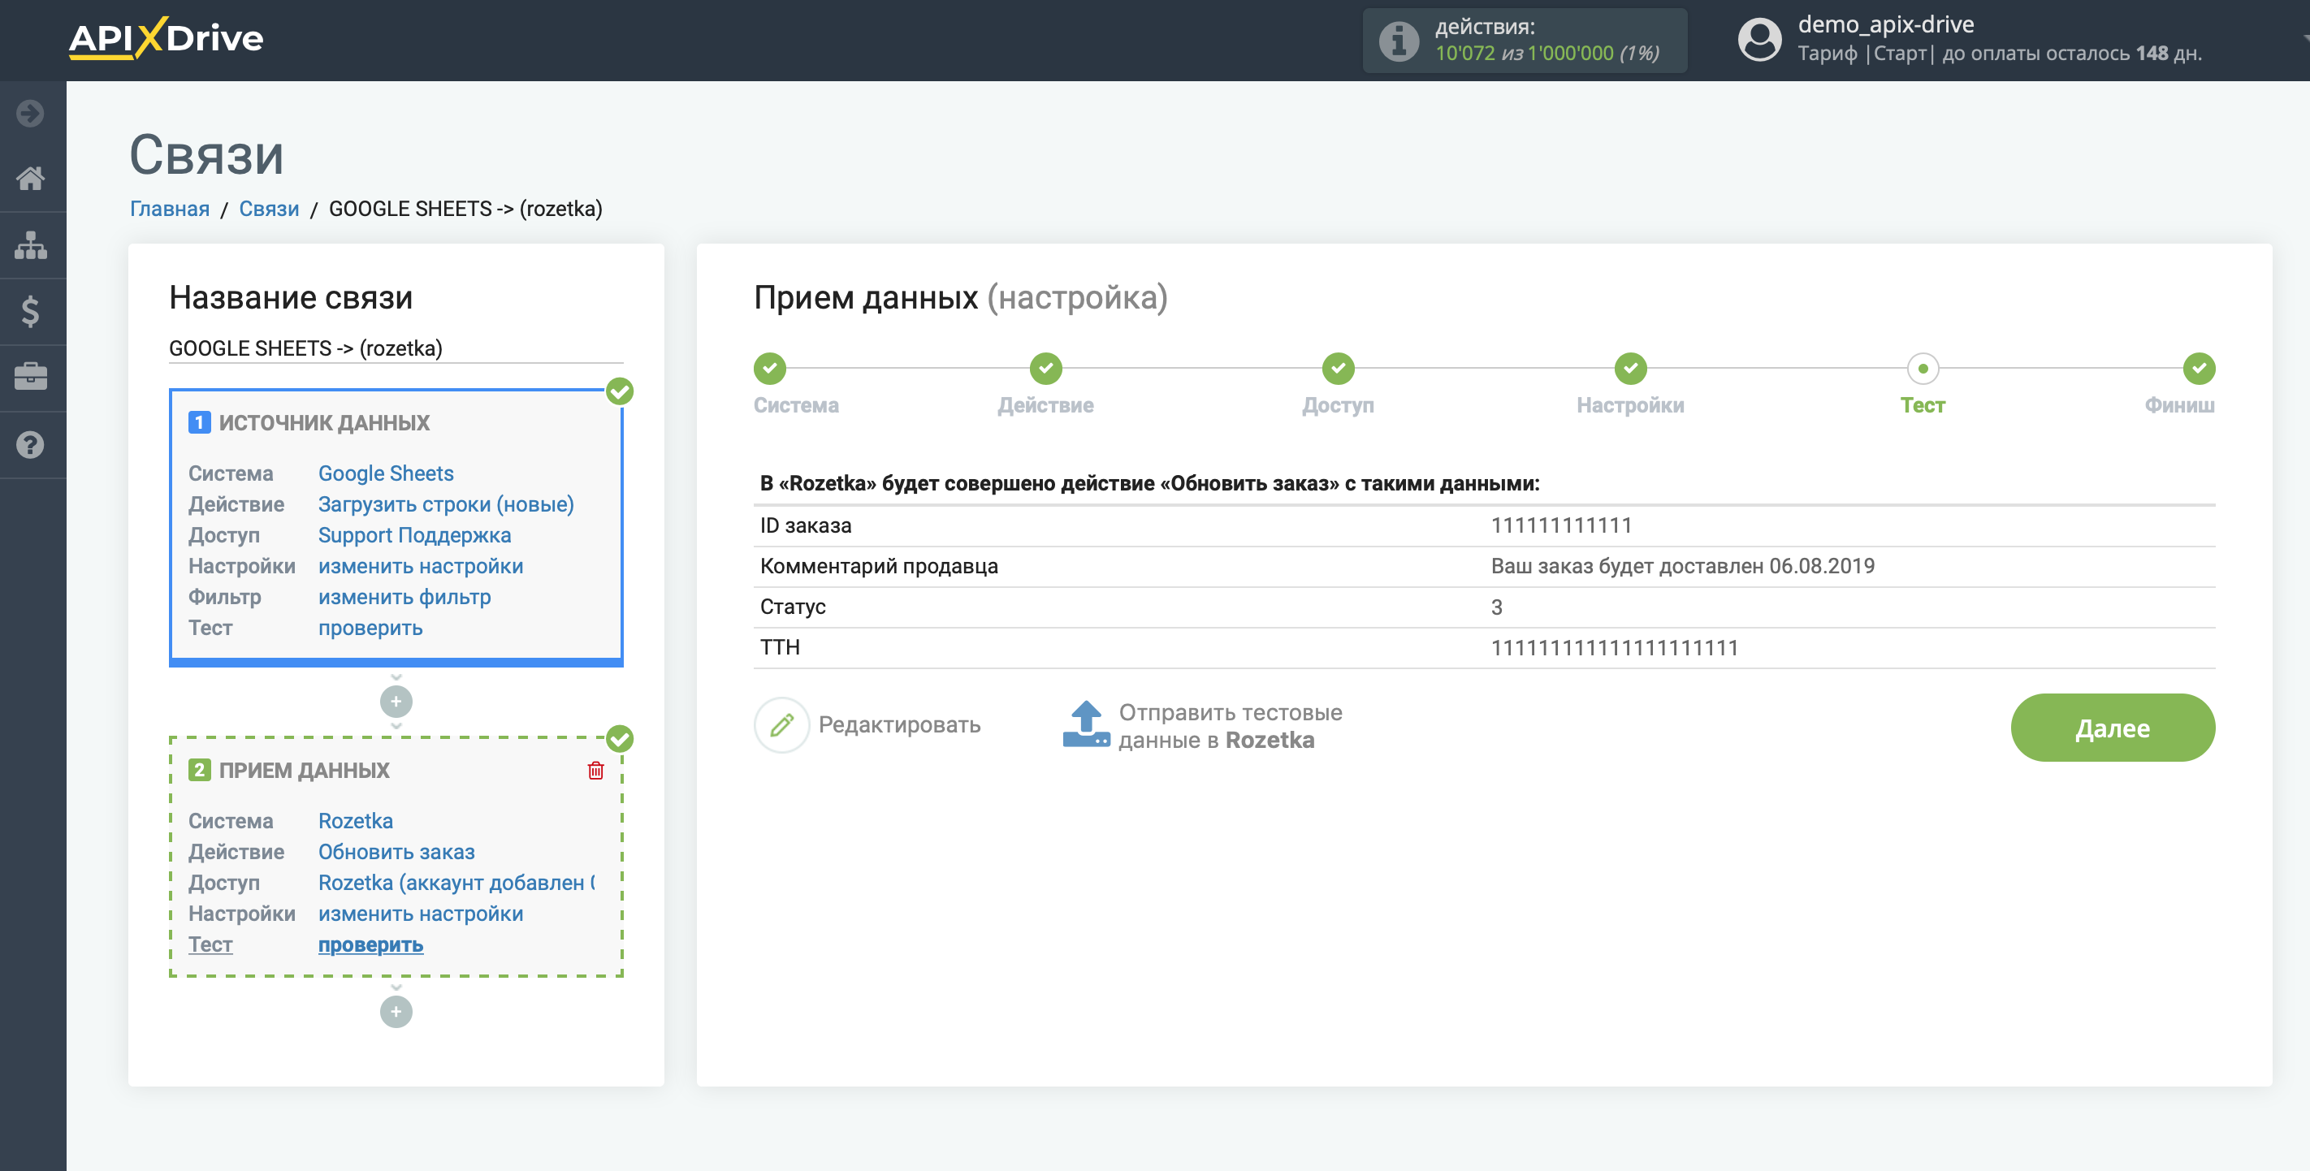This screenshot has height=1171, width=2310.
Task: Click the Далее button
Action: pyautogui.click(x=2112, y=727)
